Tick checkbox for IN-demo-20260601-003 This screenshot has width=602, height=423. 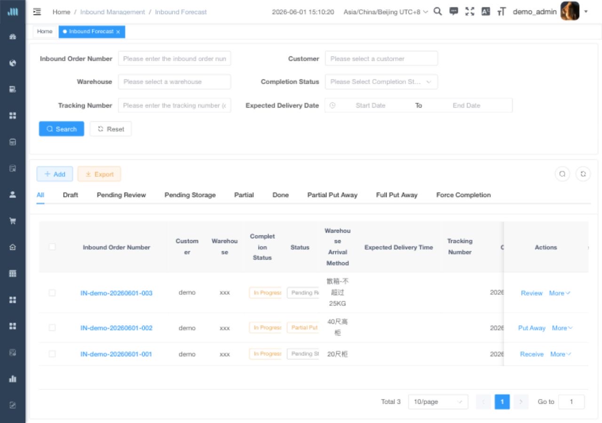(52, 293)
